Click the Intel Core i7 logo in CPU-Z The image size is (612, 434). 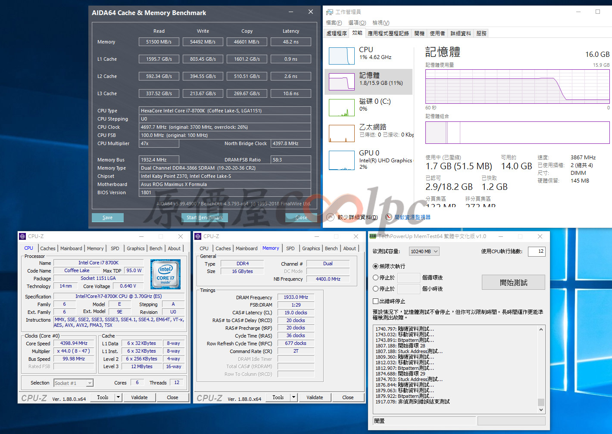pos(165,274)
